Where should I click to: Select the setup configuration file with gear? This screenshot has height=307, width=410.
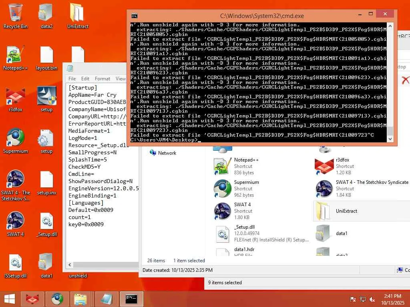(46, 141)
